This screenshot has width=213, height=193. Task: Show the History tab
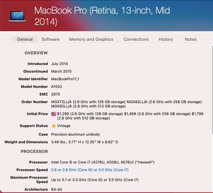(166, 39)
